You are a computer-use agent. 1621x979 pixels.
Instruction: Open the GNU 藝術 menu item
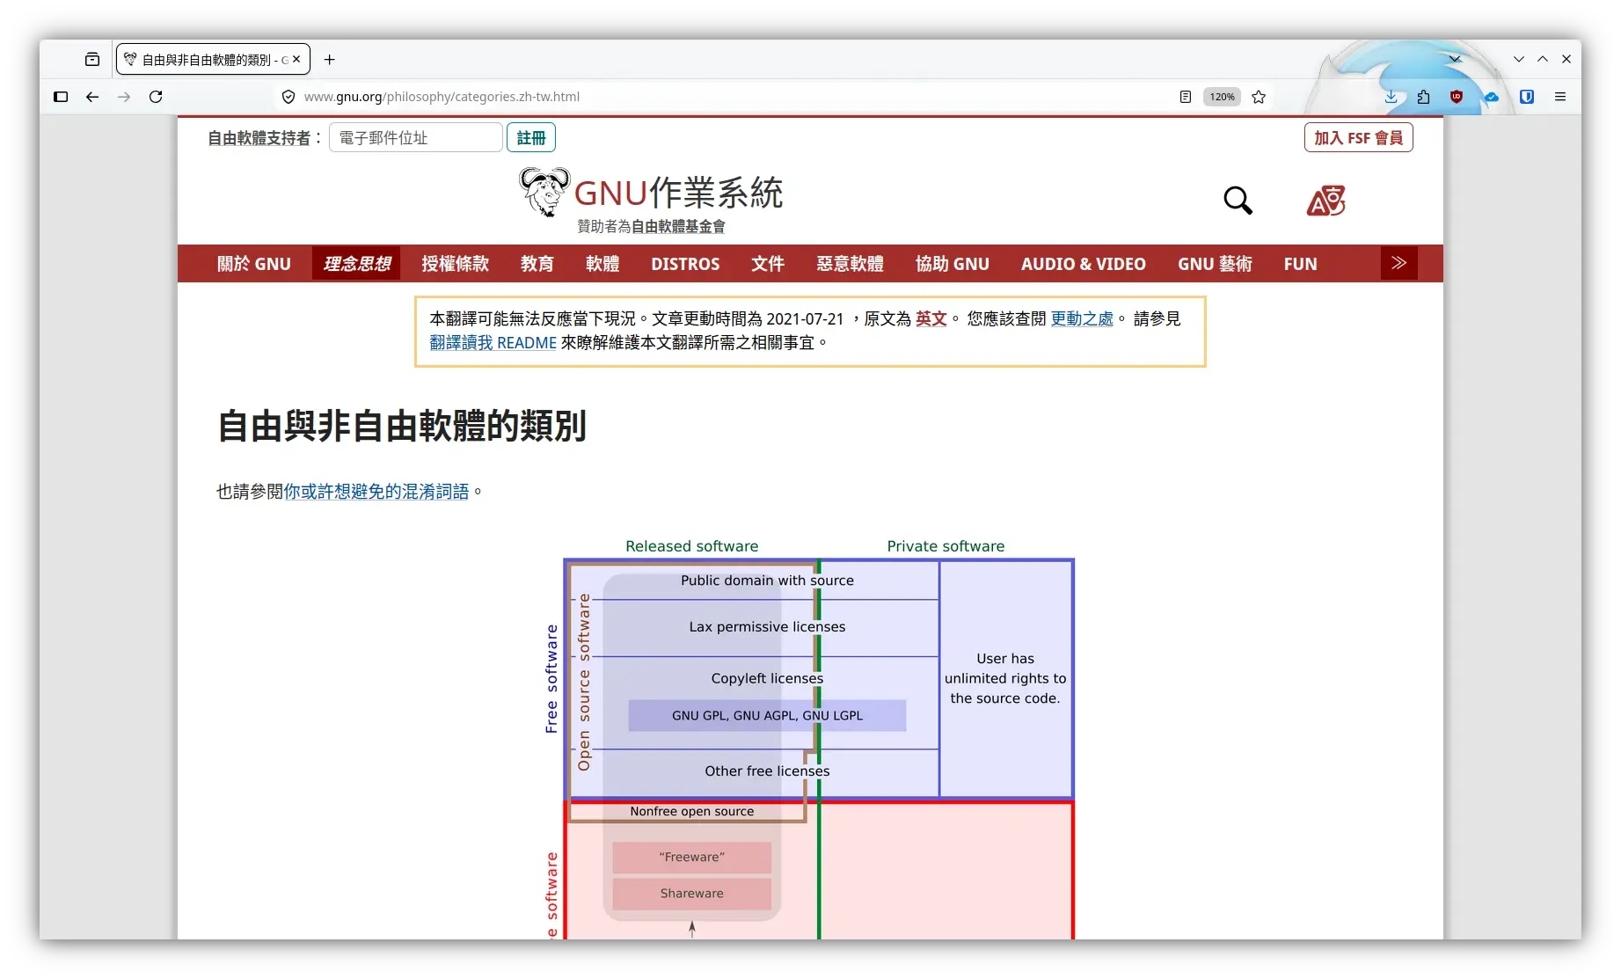point(1215,264)
